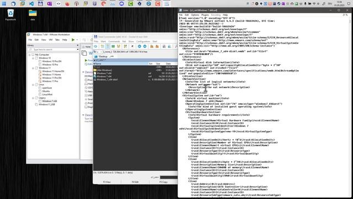Click the notification center icon in tray
Image resolution: width=353 pixels, height=199 pixels.
tap(349, 4)
